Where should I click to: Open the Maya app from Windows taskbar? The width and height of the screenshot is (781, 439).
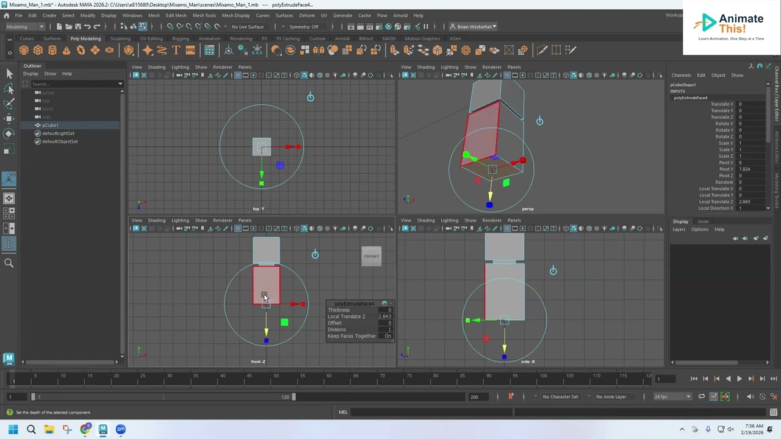tap(103, 429)
